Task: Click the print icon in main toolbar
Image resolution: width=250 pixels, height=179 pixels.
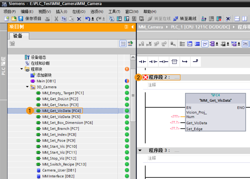Action: tap(47, 19)
